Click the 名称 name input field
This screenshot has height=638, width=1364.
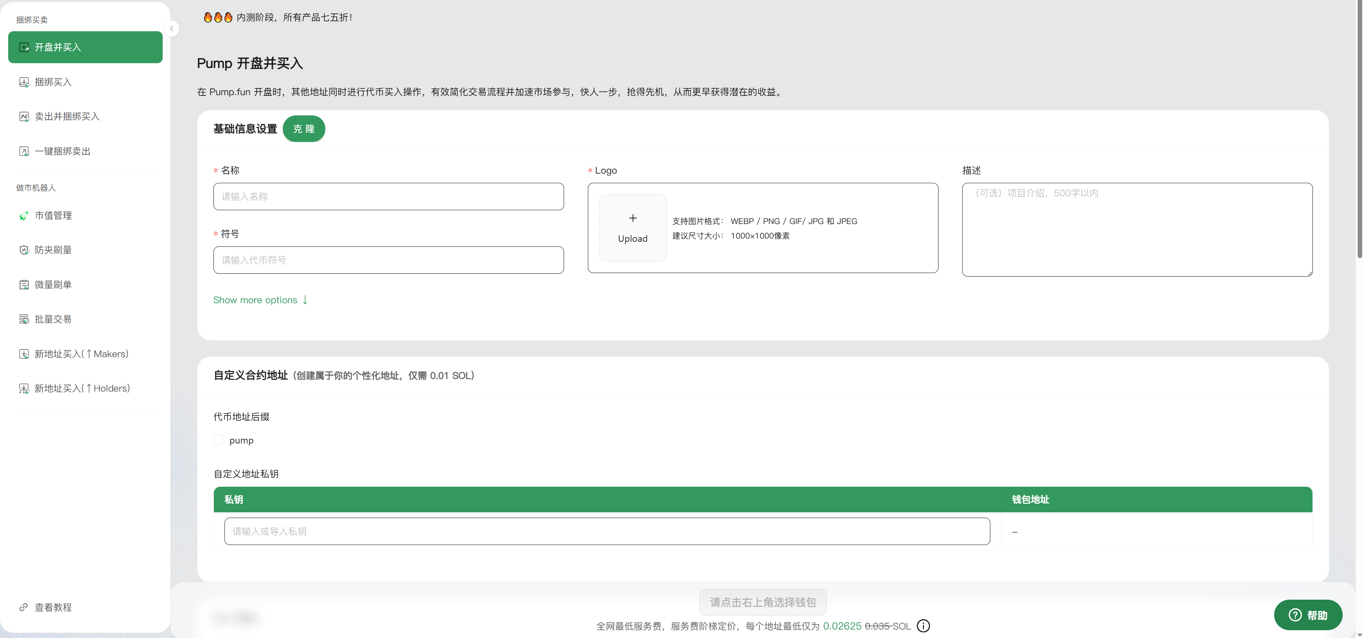click(388, 196)
